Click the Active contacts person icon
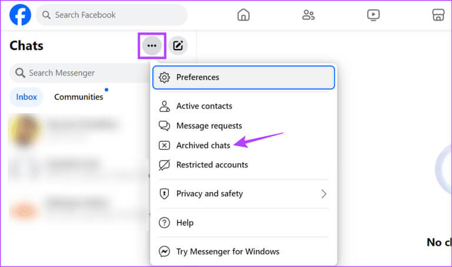This screenshot has height=267, width=452. 164,106
